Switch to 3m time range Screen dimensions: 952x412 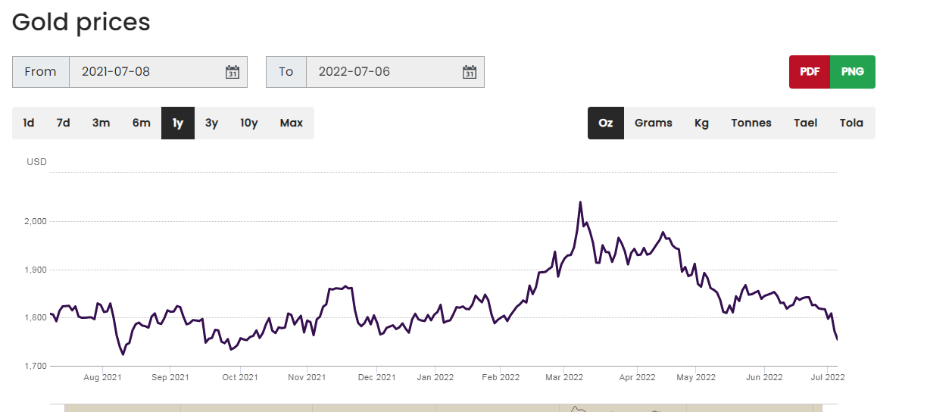point(101,123)
